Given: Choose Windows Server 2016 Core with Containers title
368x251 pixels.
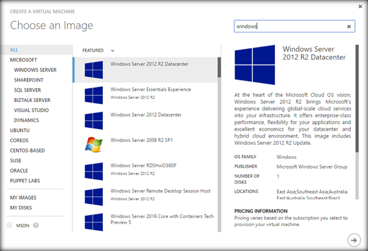Looking at the screenshot, I should (162, 219).
